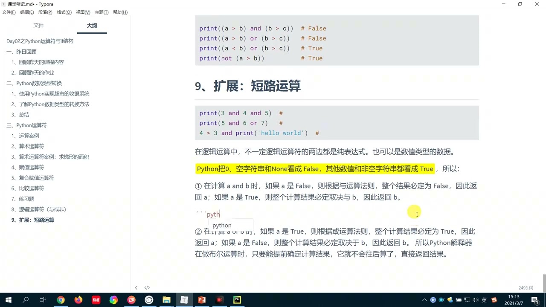Open the 文件(F) menu

tap(9, 12)
